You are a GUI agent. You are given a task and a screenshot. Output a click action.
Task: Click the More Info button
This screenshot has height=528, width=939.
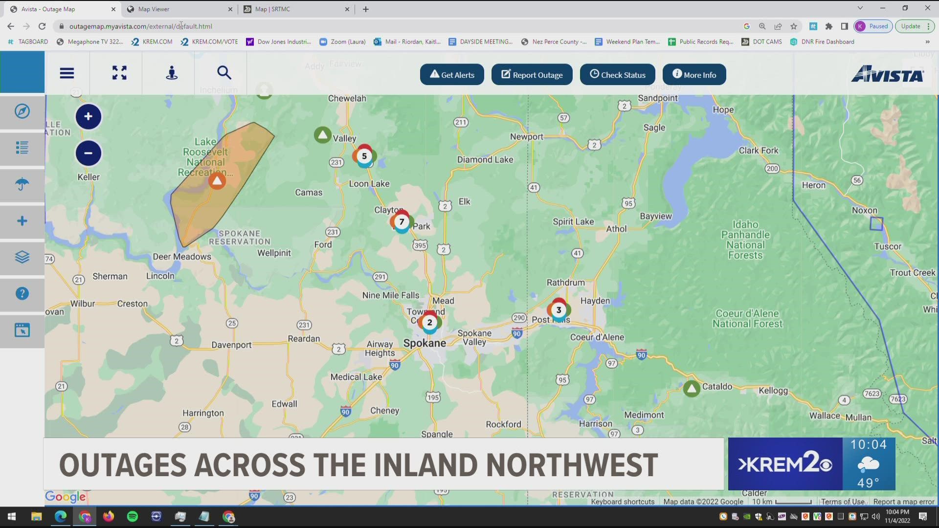pos(694,74)
